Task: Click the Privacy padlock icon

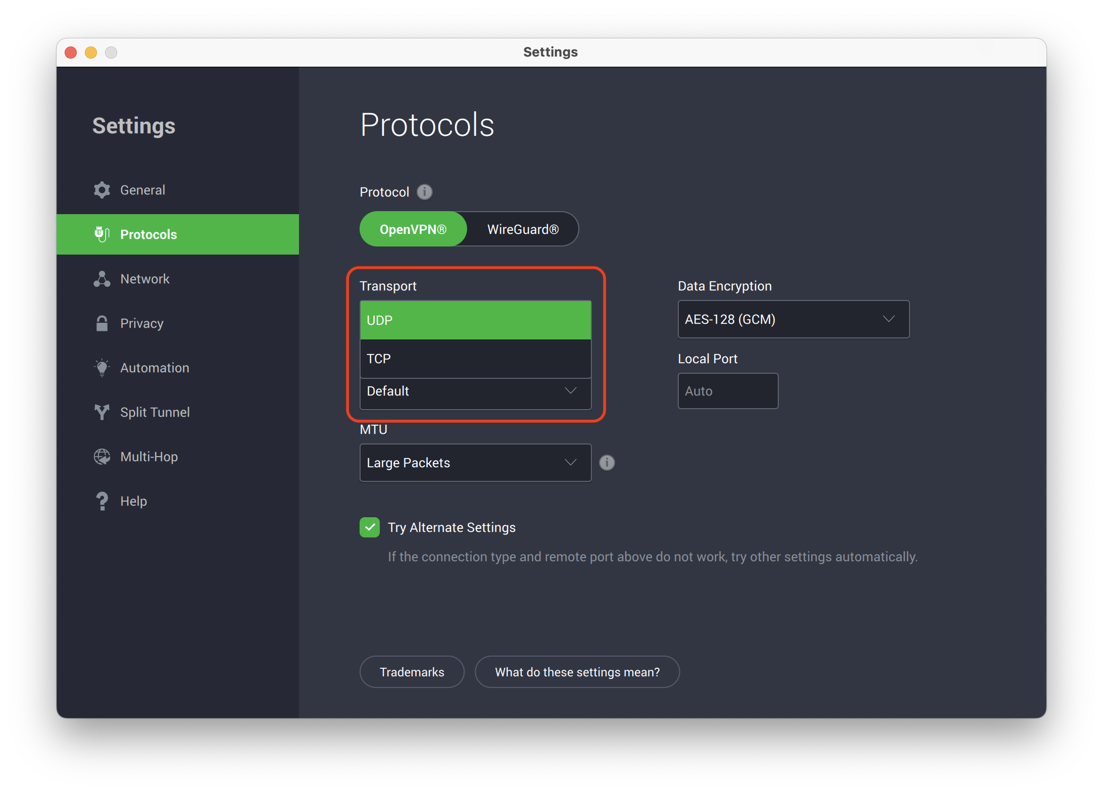Action: click(102, 323)
